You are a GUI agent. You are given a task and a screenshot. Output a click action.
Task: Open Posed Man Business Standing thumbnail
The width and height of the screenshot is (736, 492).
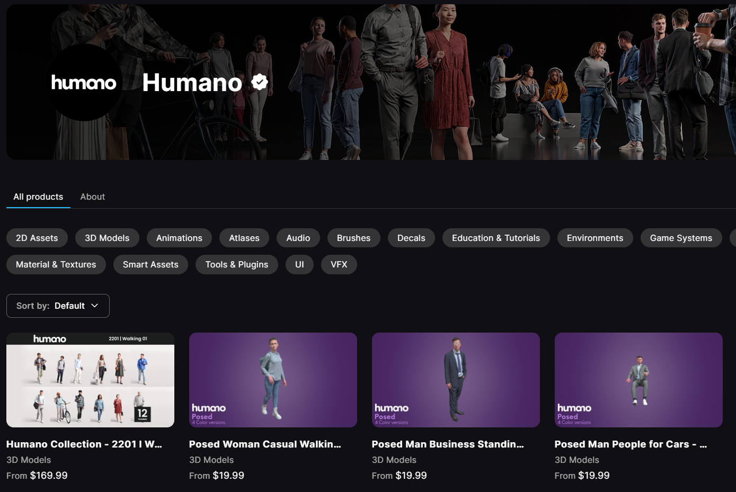click(456, 380)
